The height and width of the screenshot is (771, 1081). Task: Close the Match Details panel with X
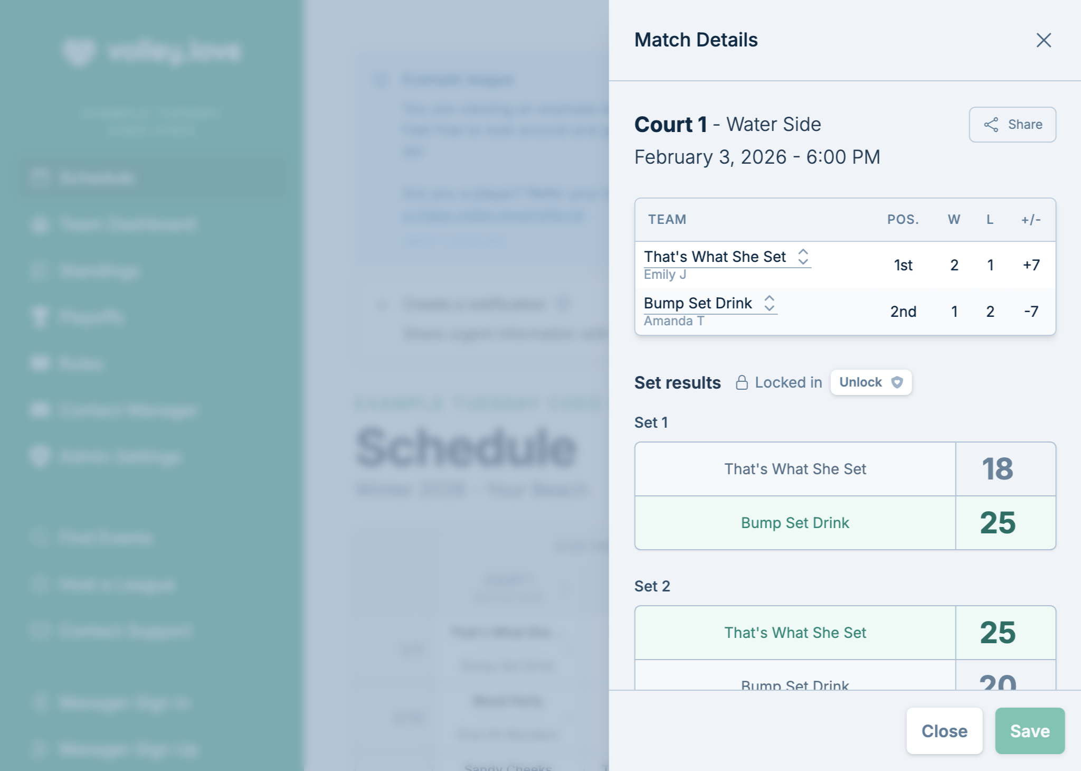click(1044, 40)
